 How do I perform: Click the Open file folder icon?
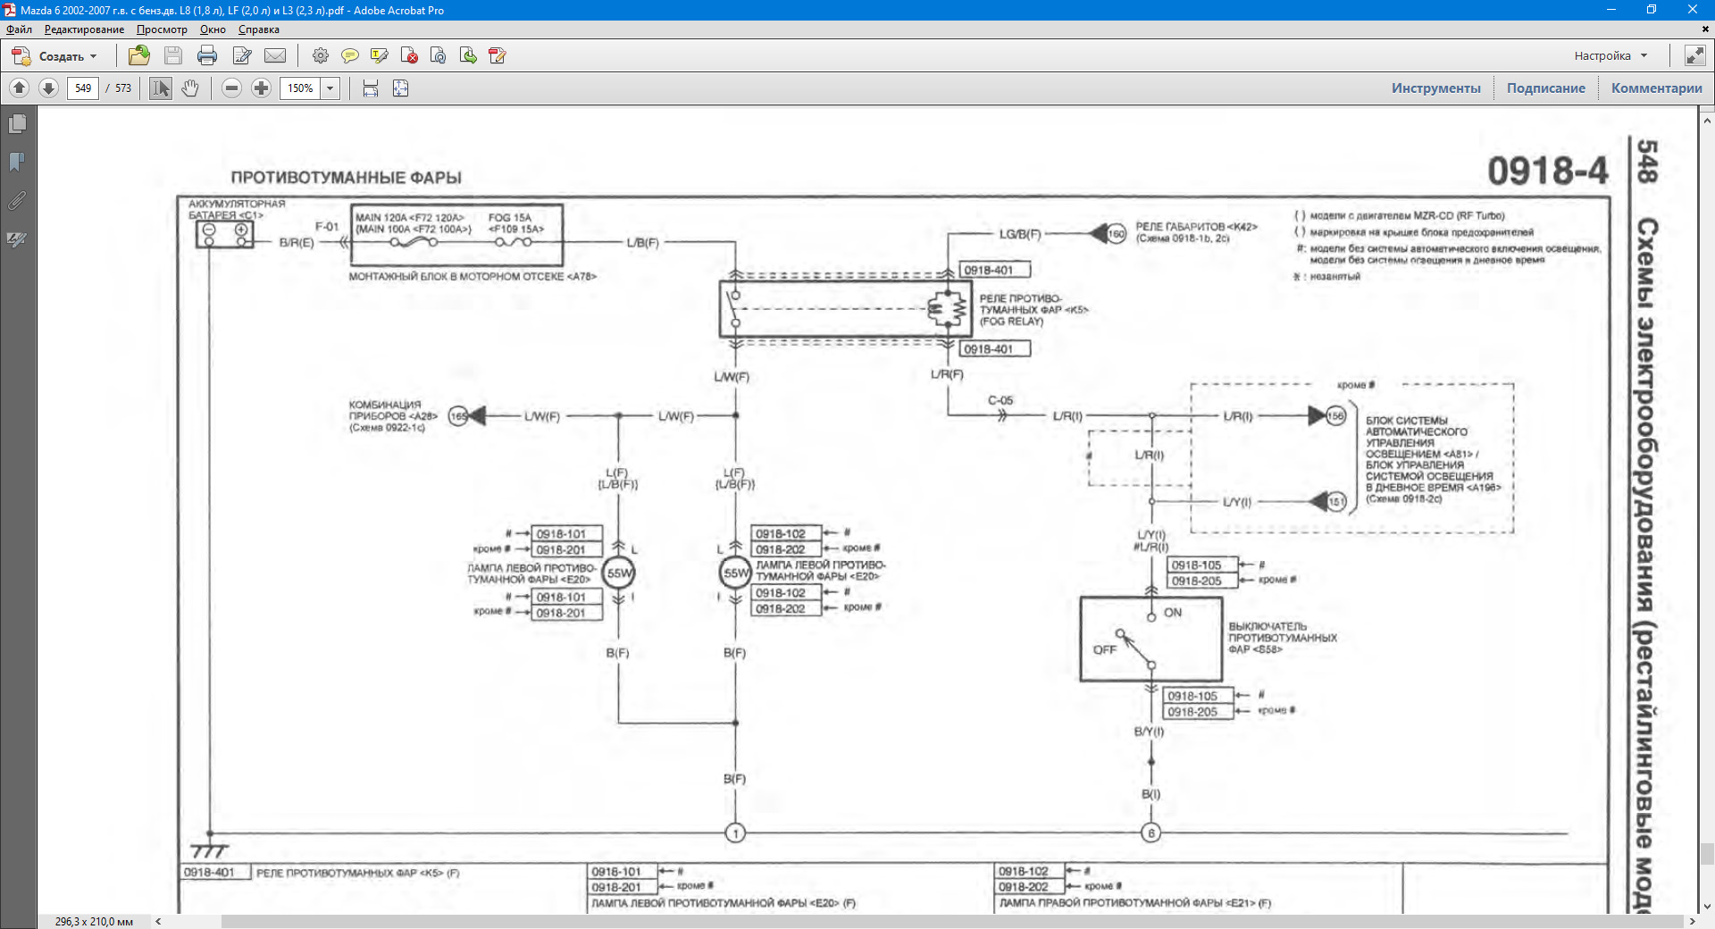click(138, 55)
